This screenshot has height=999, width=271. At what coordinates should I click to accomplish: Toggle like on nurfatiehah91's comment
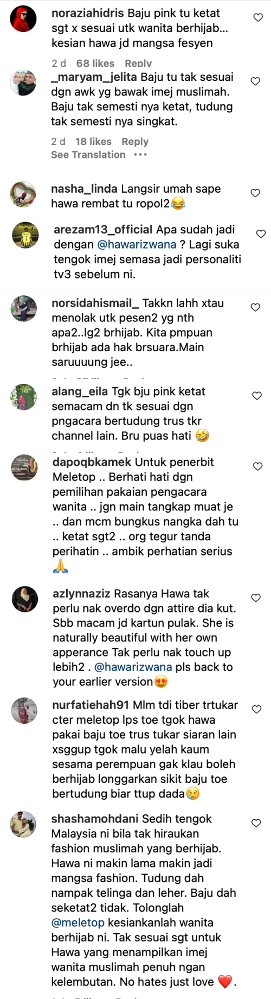tap(256, 709)
